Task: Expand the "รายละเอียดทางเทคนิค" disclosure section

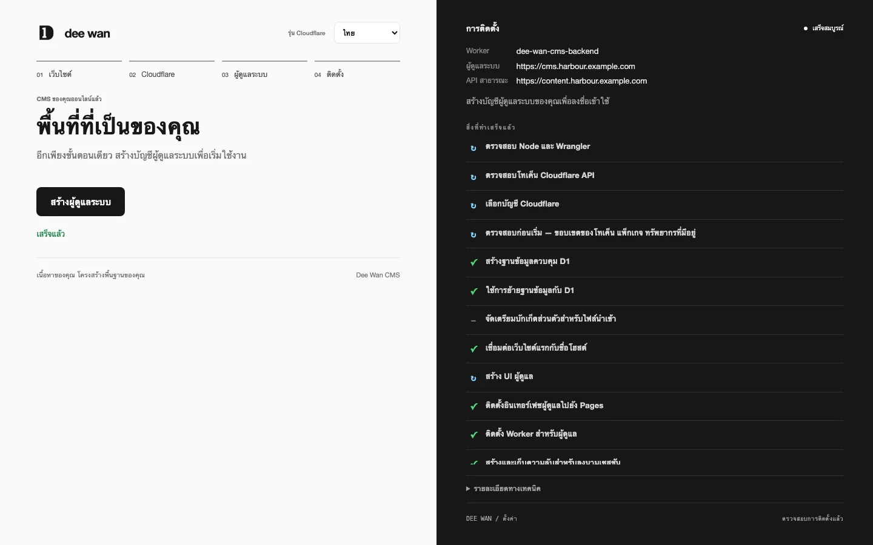Action: pyautogui.click(x=503, y=489)
